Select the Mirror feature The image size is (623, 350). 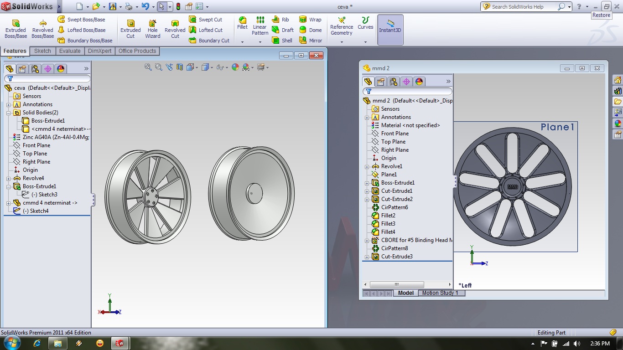pyautogui.click(x=311, y=41)
